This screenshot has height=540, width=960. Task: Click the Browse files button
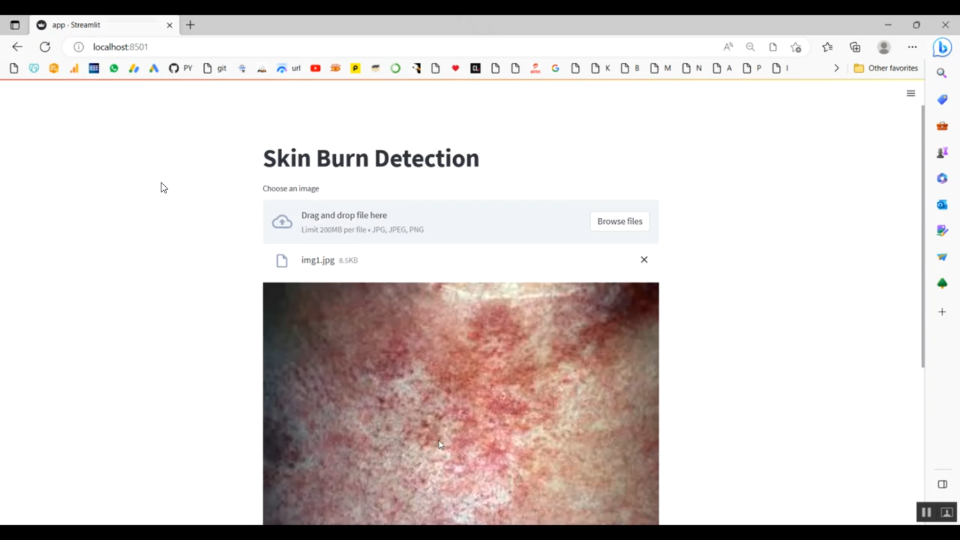pos(619,221)
